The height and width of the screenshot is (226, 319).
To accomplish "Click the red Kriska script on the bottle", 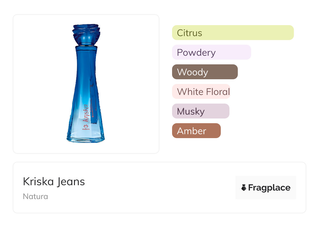I will point(85,113).
